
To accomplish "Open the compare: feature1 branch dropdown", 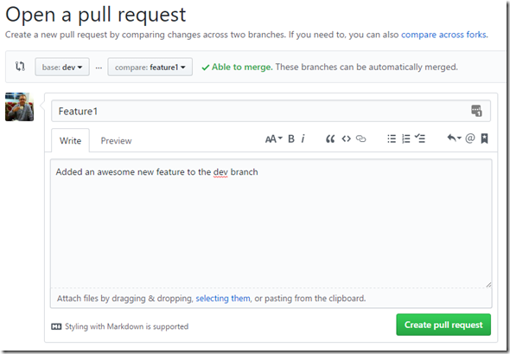I will click(x=150, y=68).
